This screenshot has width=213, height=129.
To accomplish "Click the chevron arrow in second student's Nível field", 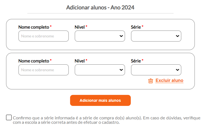I will point(121,70).
